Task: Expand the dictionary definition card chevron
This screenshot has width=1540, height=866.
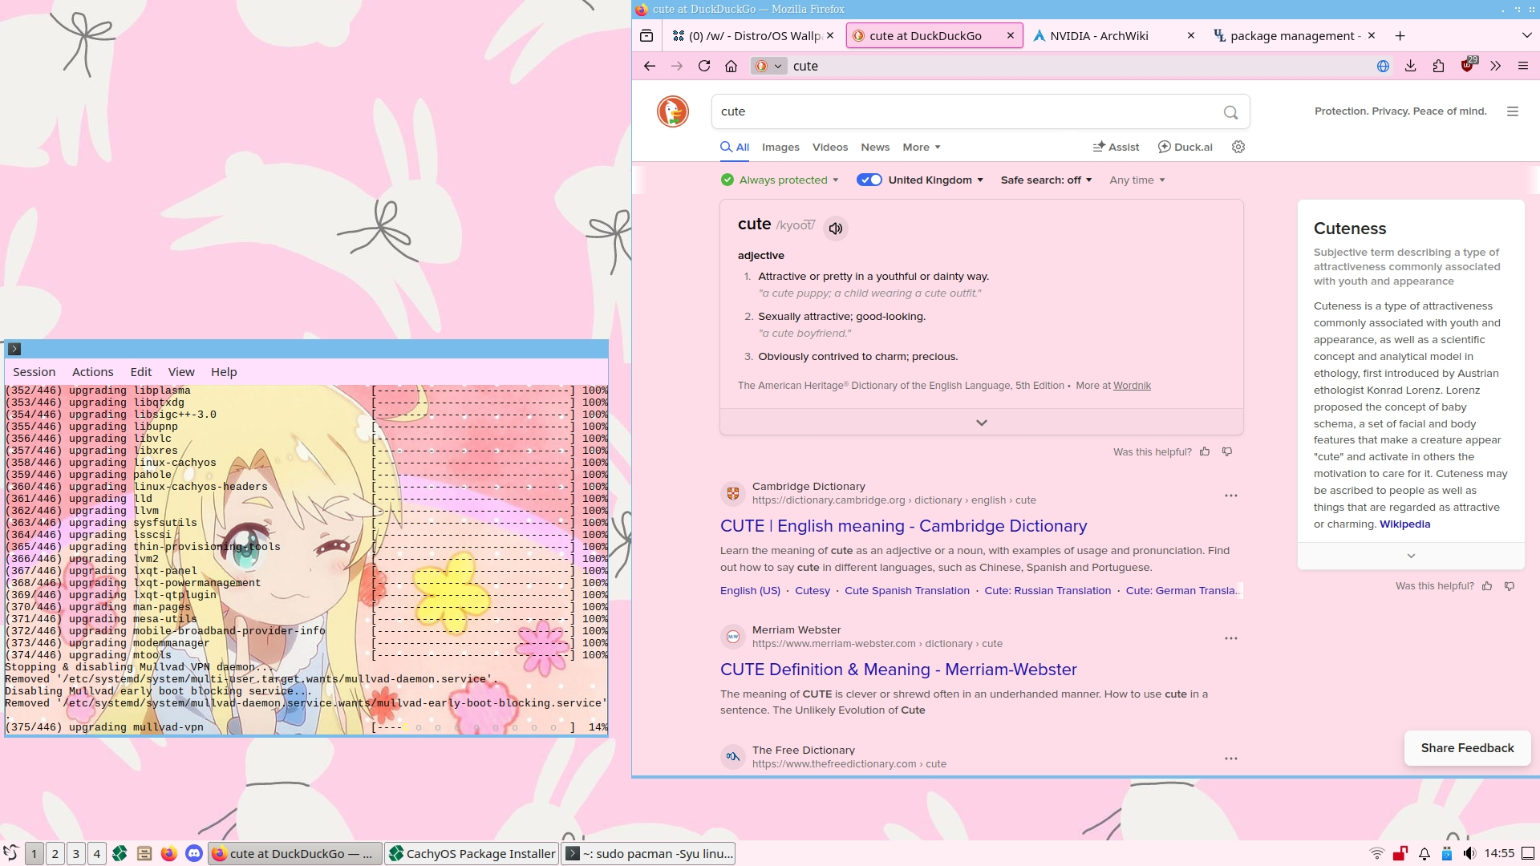Action: pos(982,423)
